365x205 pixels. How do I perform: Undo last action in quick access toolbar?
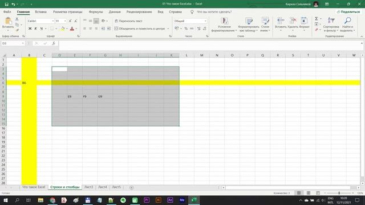pos(13,4)
